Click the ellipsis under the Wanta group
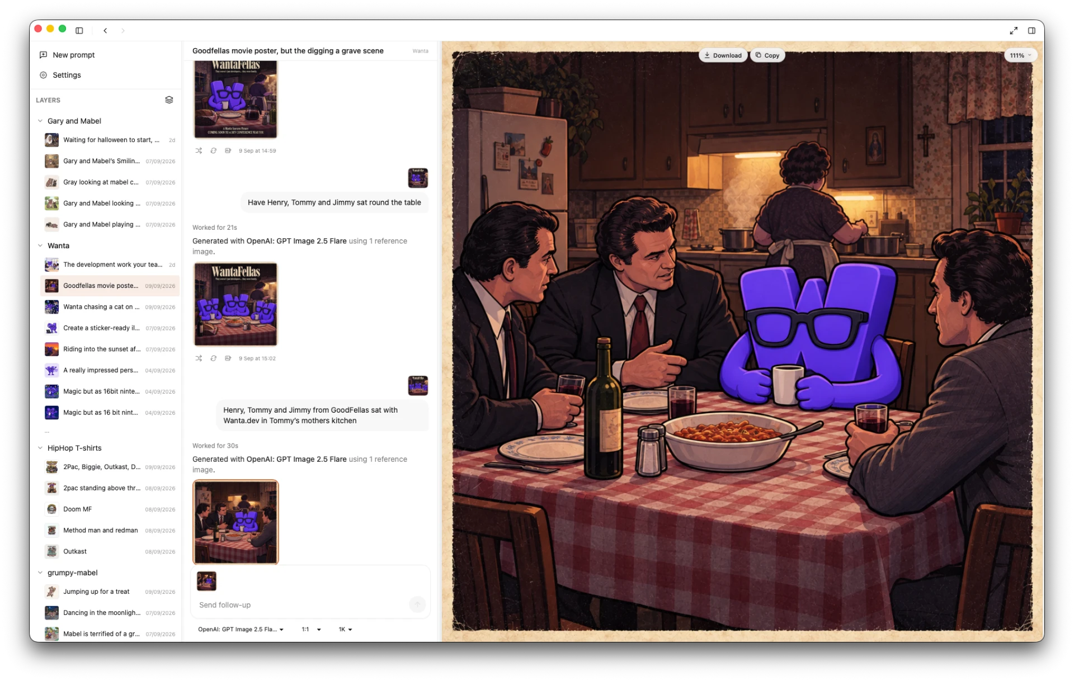The width and height of the screenshot is (1074, 681). click(x=47, y=432)
